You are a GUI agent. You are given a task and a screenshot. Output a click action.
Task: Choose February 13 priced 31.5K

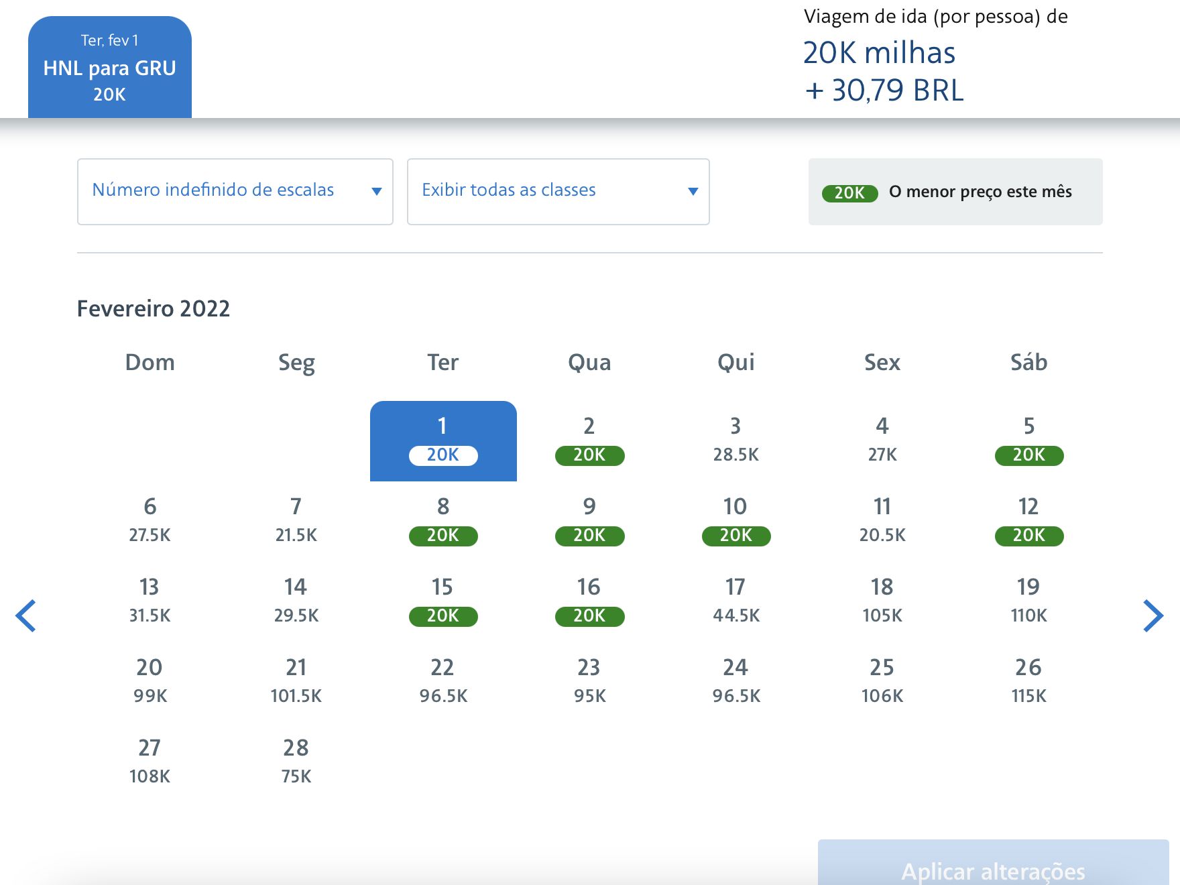150,602
